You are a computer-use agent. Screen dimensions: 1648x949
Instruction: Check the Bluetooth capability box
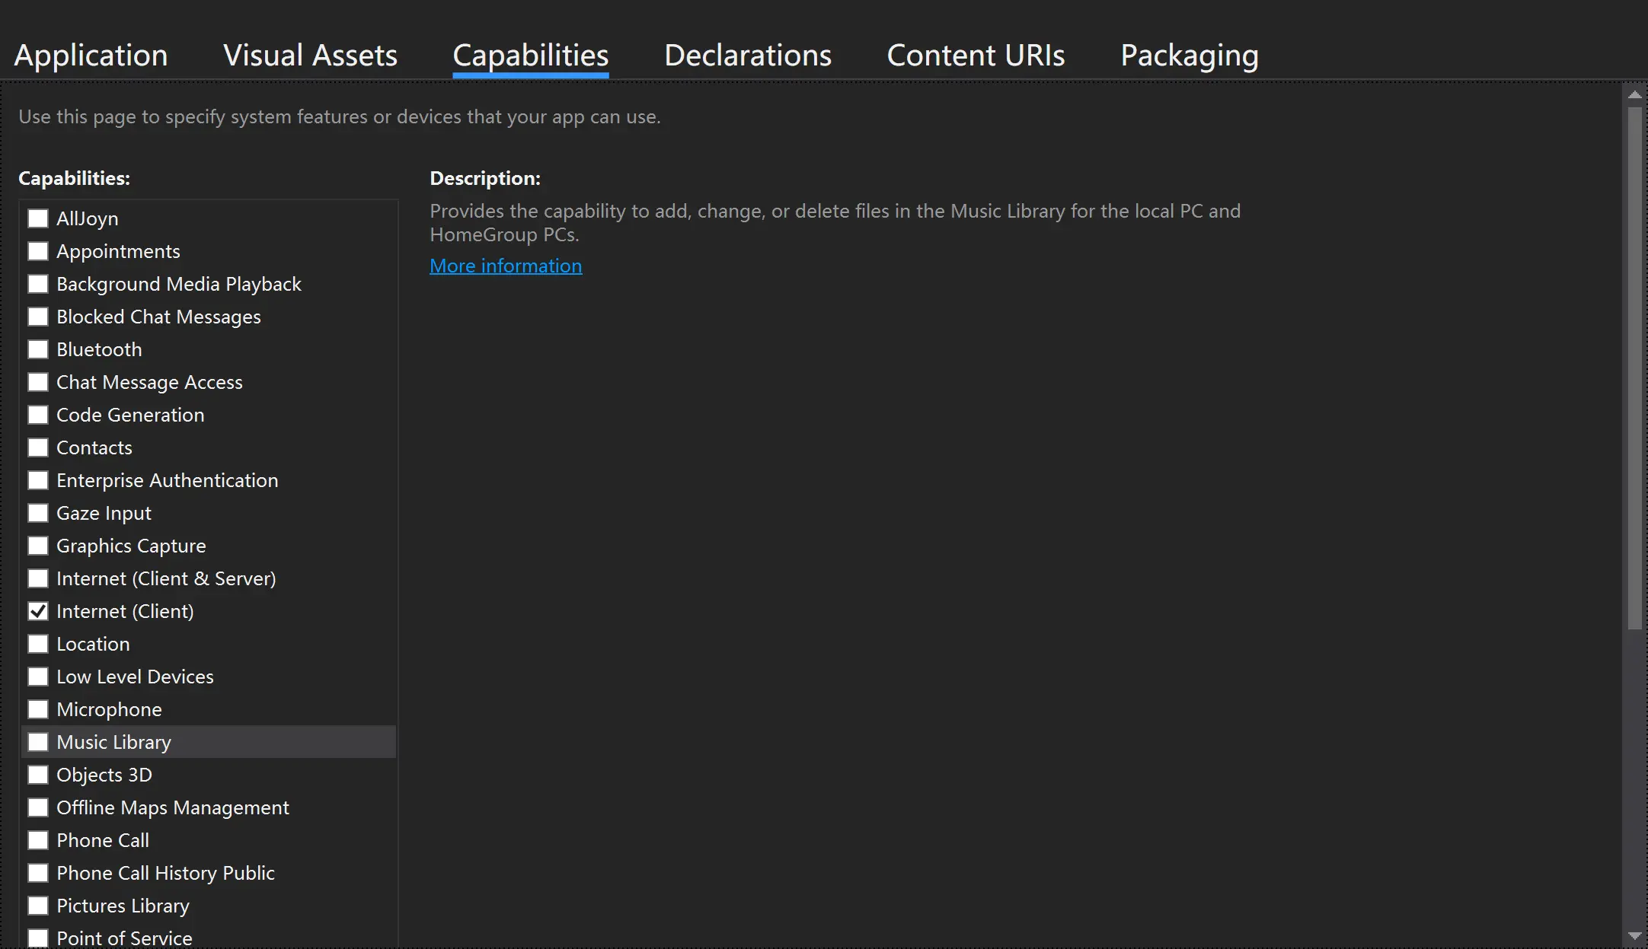tap(38, 349)
